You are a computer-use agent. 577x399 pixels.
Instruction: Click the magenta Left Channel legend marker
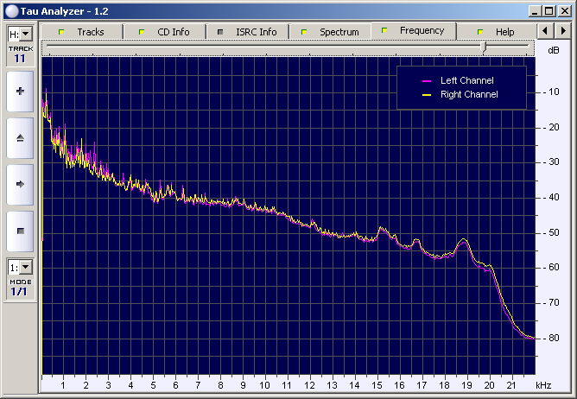pyautogui.click(x=426, y=81)
